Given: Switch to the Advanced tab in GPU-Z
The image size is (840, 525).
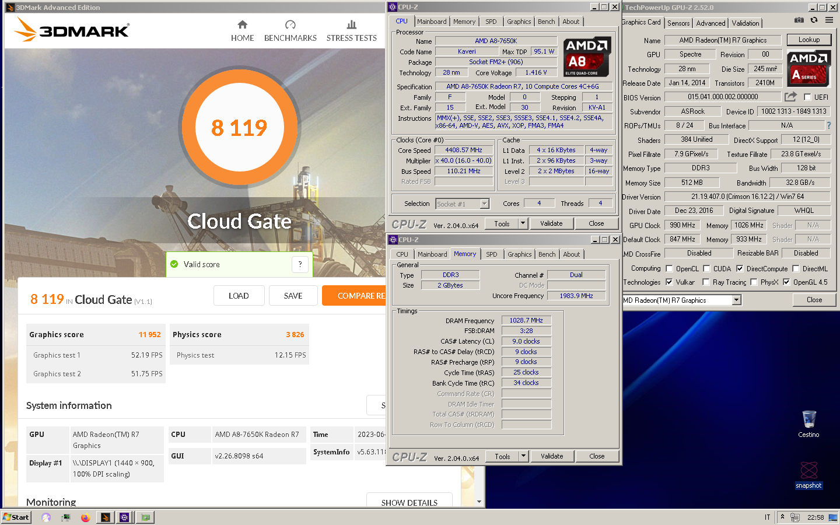Looking at the screenshot, I should point(710,23).
